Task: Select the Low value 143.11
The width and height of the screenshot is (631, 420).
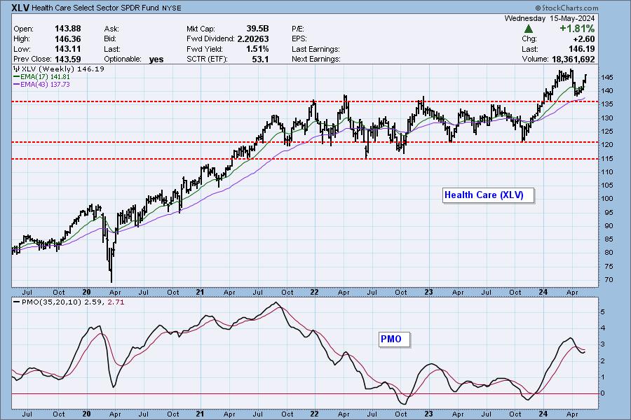Action: pos(67,49)
